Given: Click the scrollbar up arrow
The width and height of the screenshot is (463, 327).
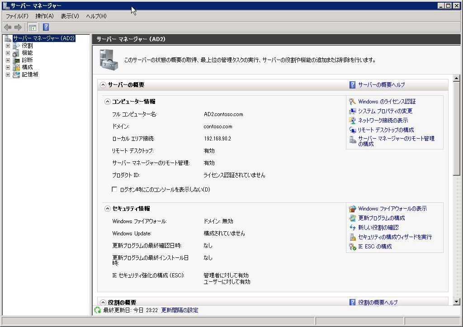Looking at the screenshot, I should click(x=457, y=78).
